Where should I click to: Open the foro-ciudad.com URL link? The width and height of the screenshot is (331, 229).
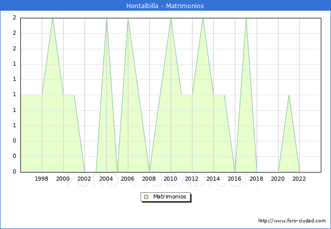click(x=292, y=221)
